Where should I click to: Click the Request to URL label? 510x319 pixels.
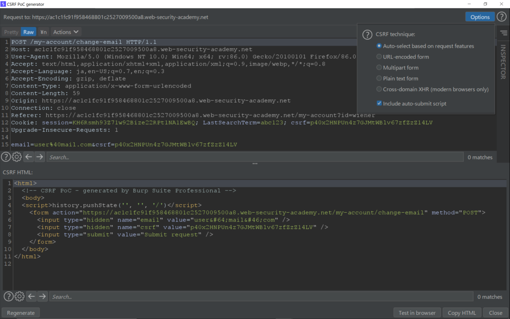click(106, 17)
